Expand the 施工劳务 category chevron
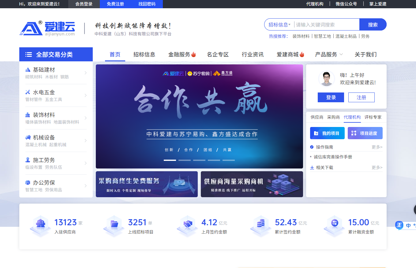The width and height of the screenshot is (416, 268). 85,163
